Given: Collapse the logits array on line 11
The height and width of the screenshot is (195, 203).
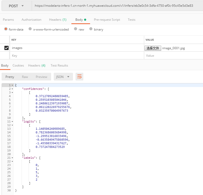Looking at the screenshot, I should [12, 121].
